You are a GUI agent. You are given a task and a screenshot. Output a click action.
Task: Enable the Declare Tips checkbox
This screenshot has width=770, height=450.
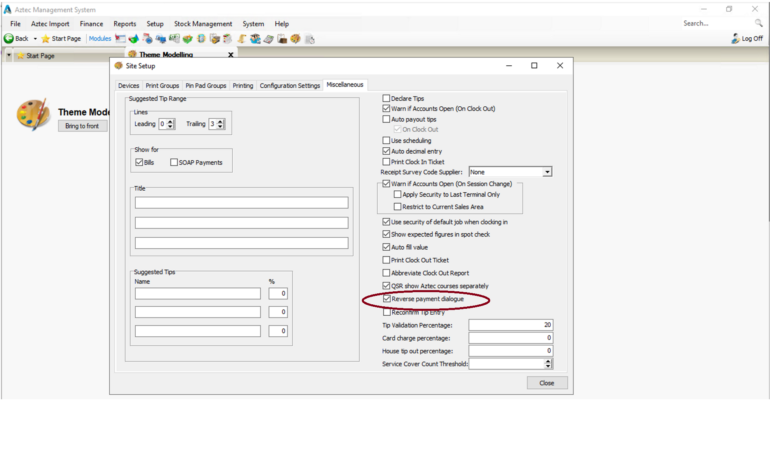pyautogui.click(x=386, y=99)
